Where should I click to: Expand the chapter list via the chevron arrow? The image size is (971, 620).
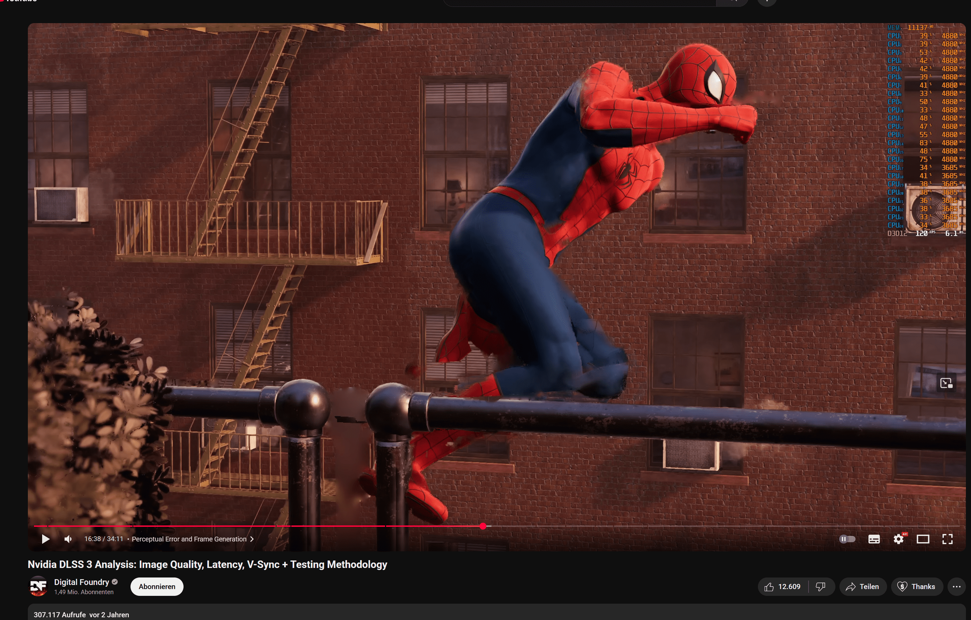coord(252,539)
